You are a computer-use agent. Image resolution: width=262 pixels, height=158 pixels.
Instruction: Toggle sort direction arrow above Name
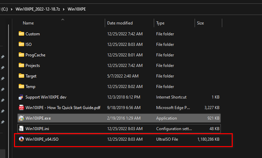tap(63, 20)
